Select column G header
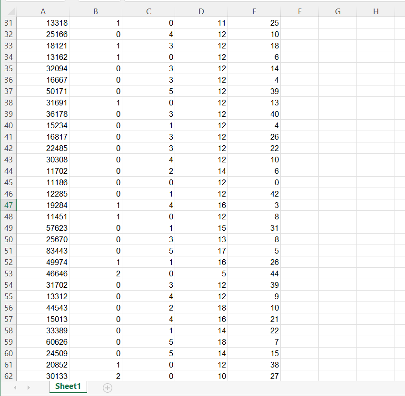The width and height of the screenshot is (405, 396). pos(338,11)
